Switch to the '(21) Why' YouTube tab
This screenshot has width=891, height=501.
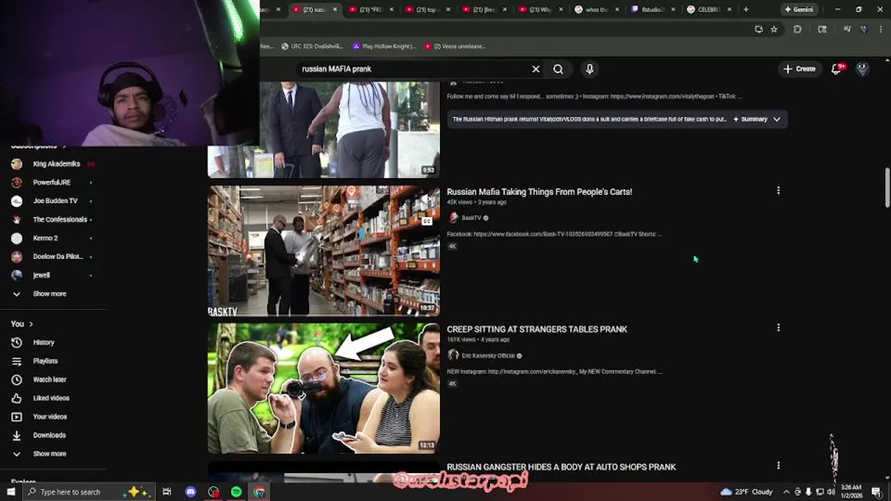pyautogui.click(x=539, y=10)
